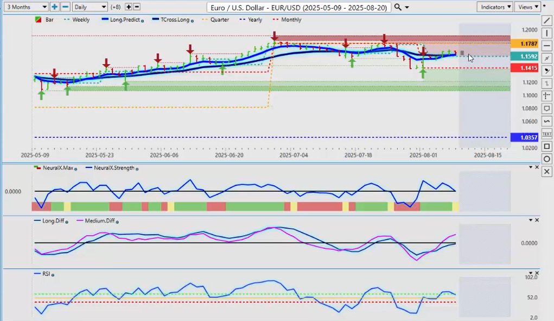The image size is (554, 321).
Task: Open the 3 Months time range dropdown
Action: 25,7
